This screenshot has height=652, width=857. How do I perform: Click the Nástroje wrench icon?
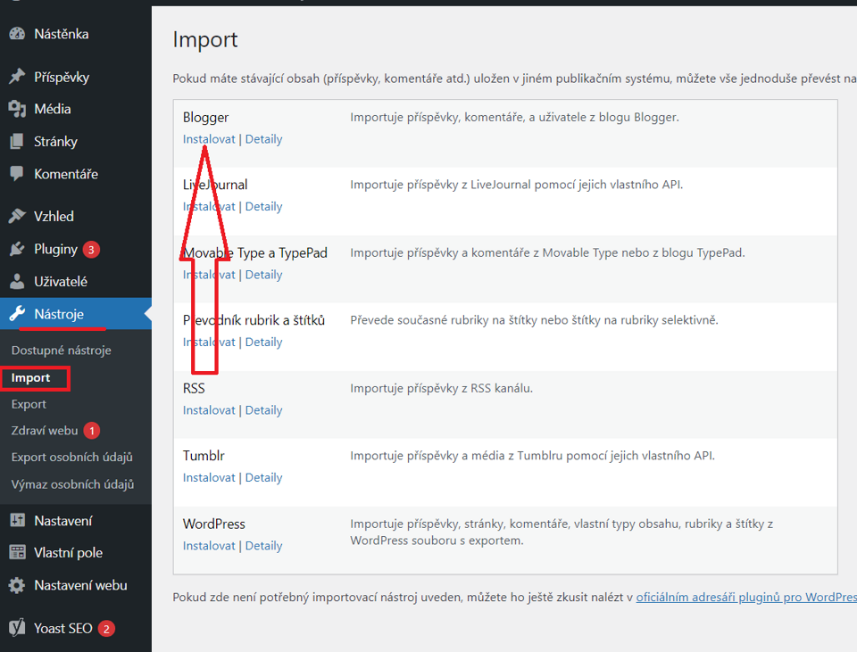(x=17, y=314)
